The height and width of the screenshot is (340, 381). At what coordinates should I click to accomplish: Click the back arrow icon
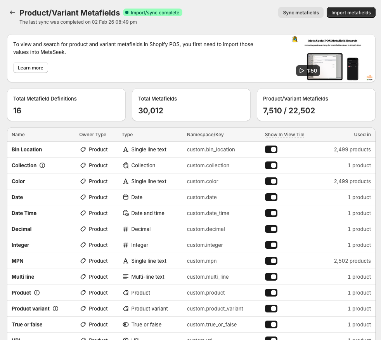[12, 12]
